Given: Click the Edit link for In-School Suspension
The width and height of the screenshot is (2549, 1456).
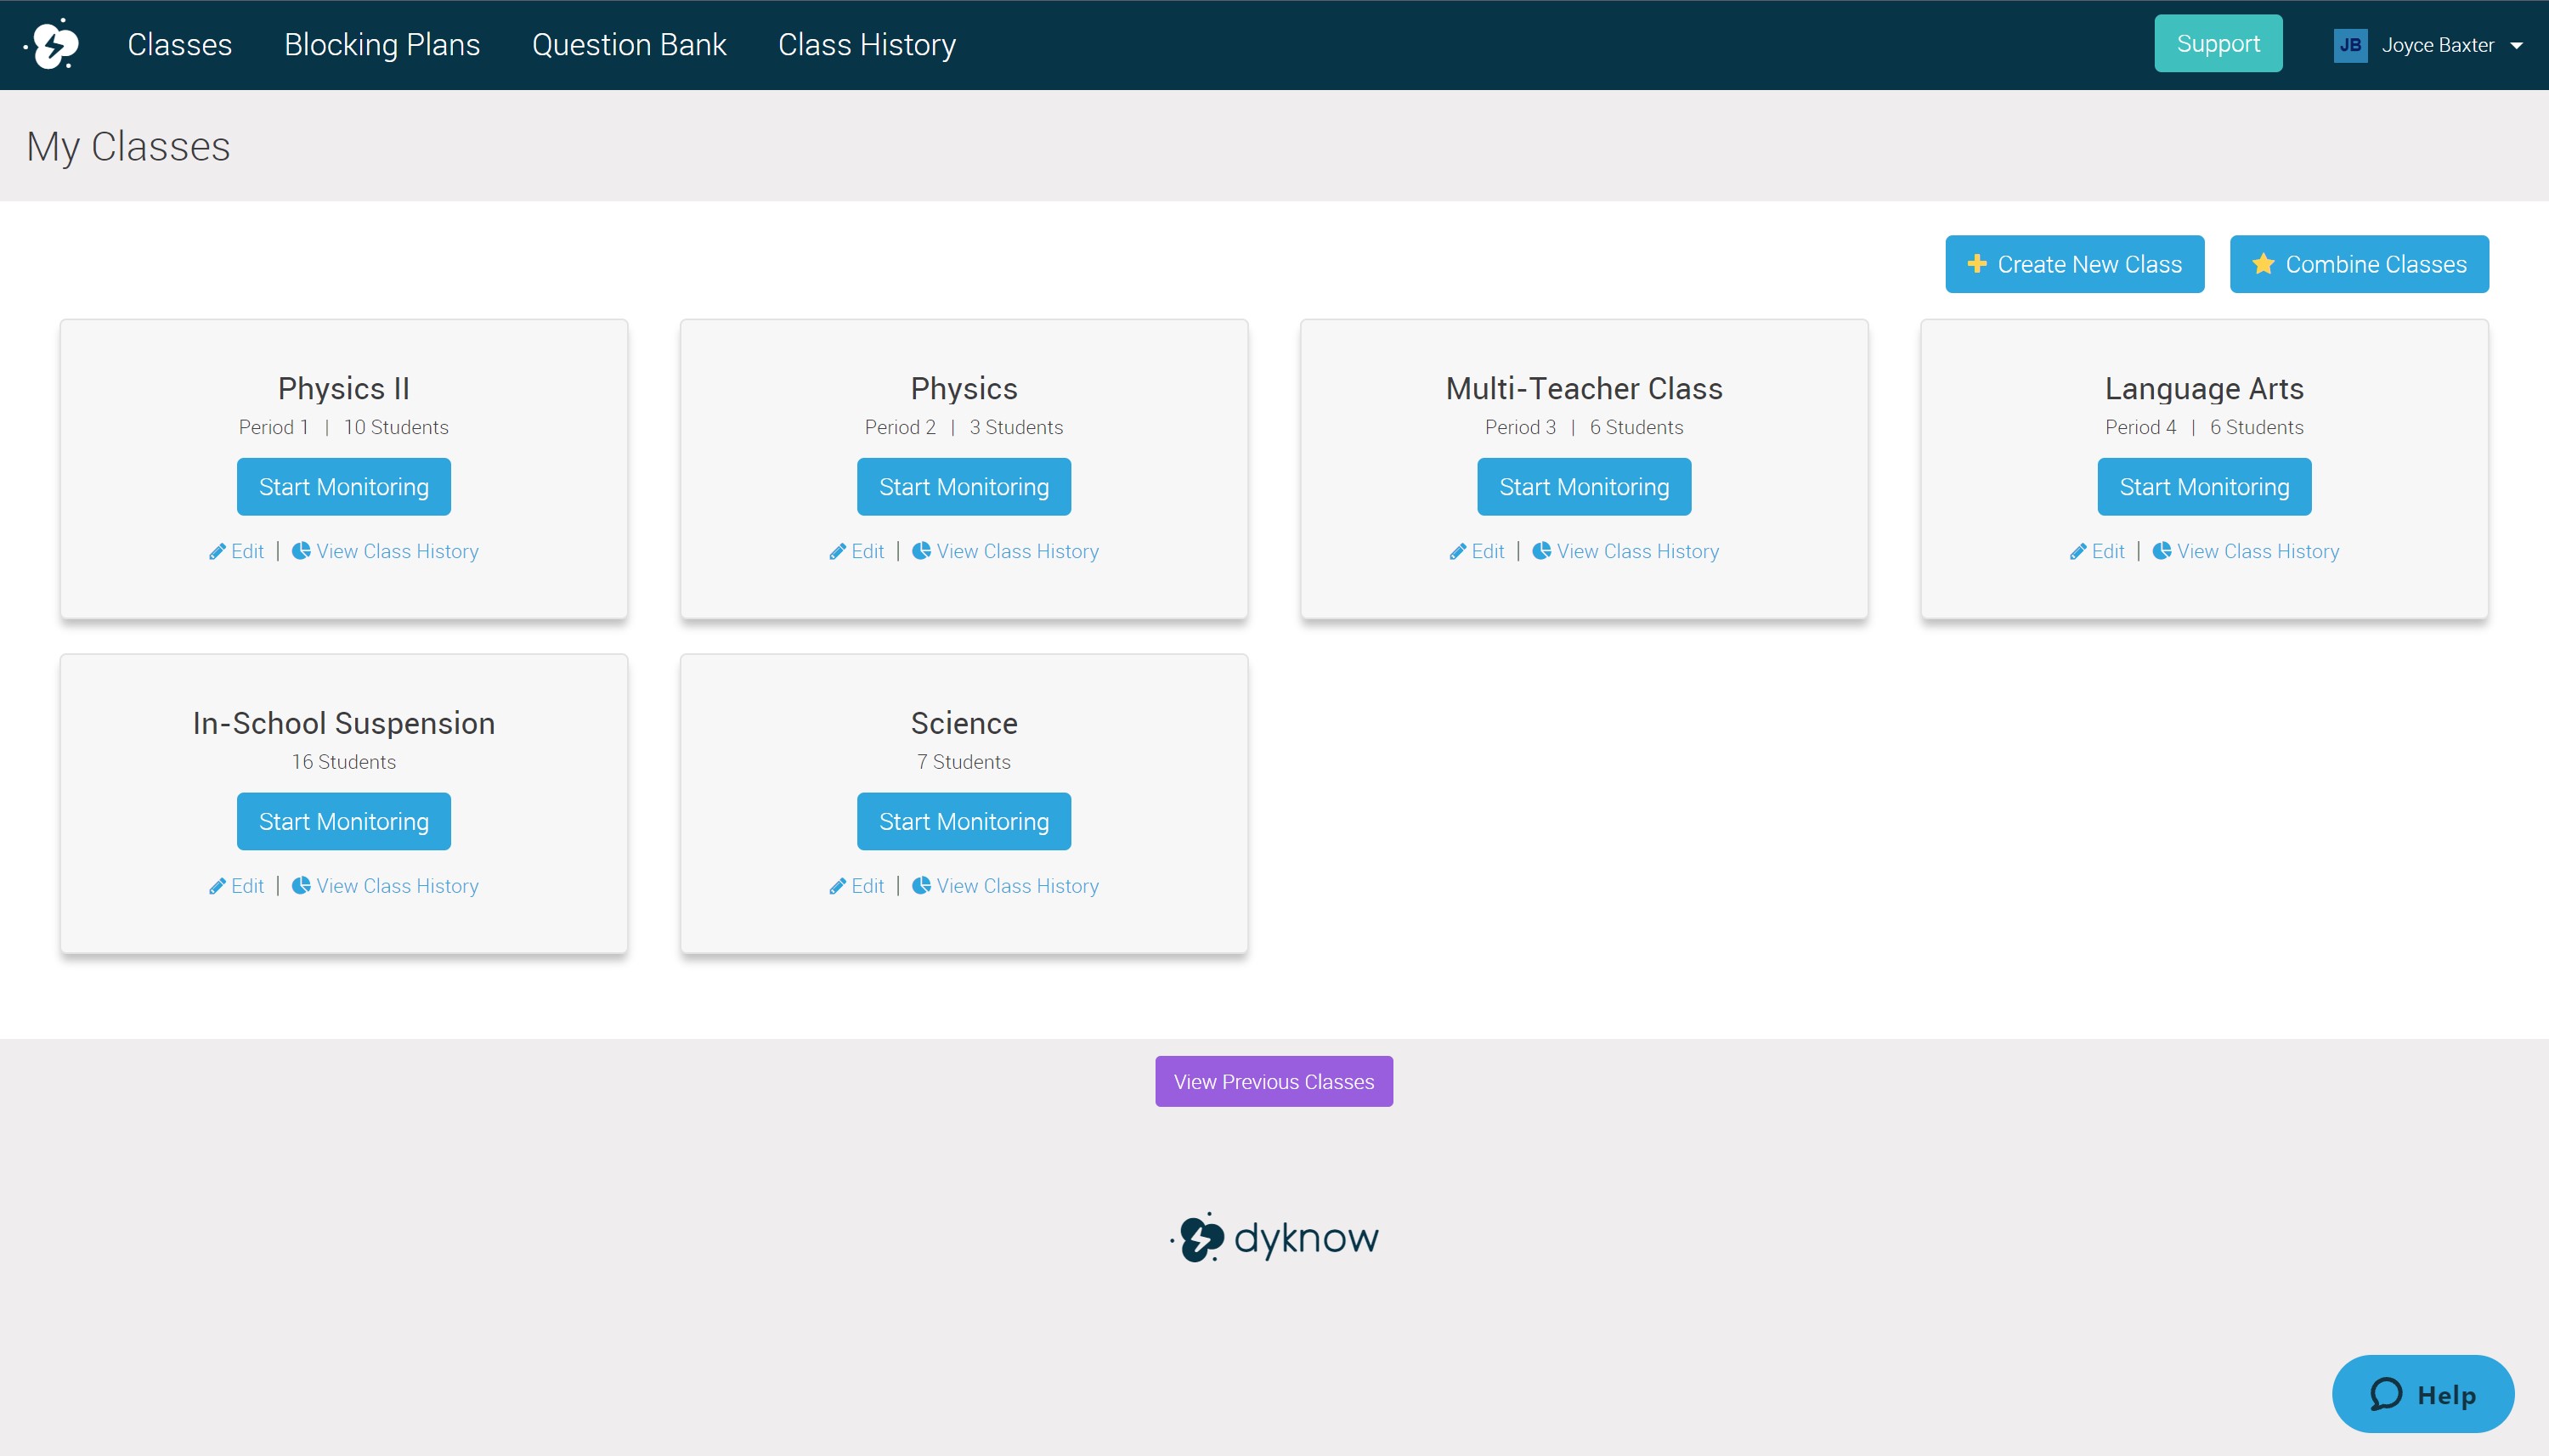Looking at the screenshot, I should 237,886.
